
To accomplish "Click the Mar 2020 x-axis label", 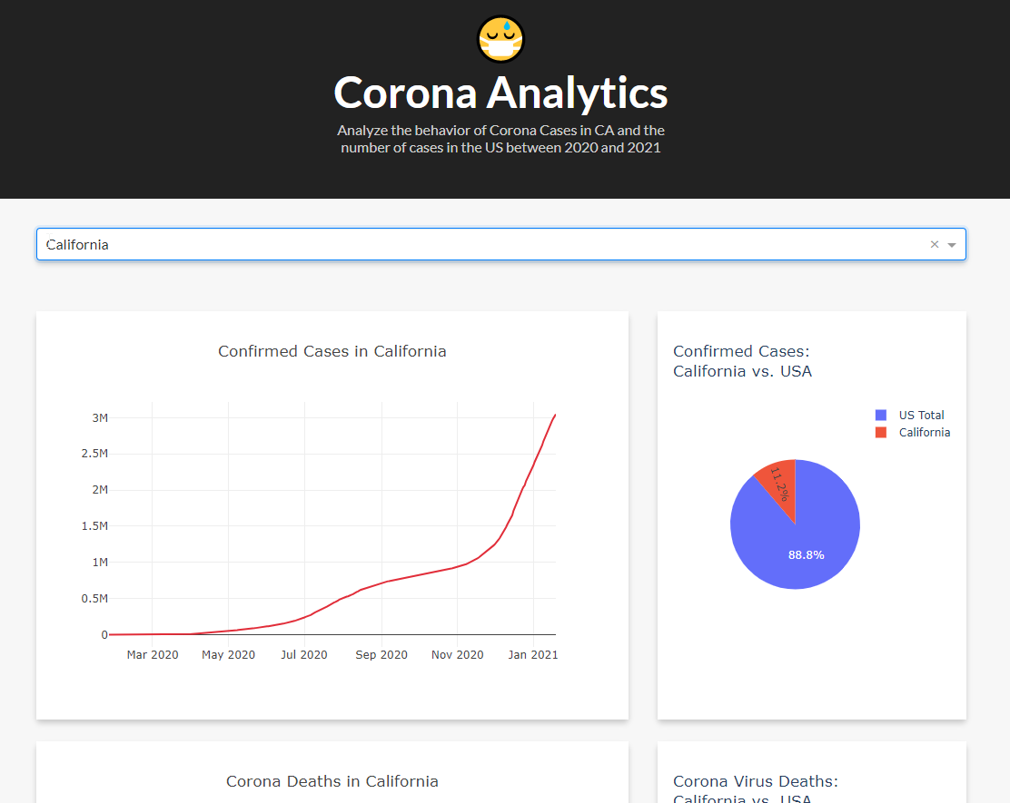I will click(x=152, y=654).
